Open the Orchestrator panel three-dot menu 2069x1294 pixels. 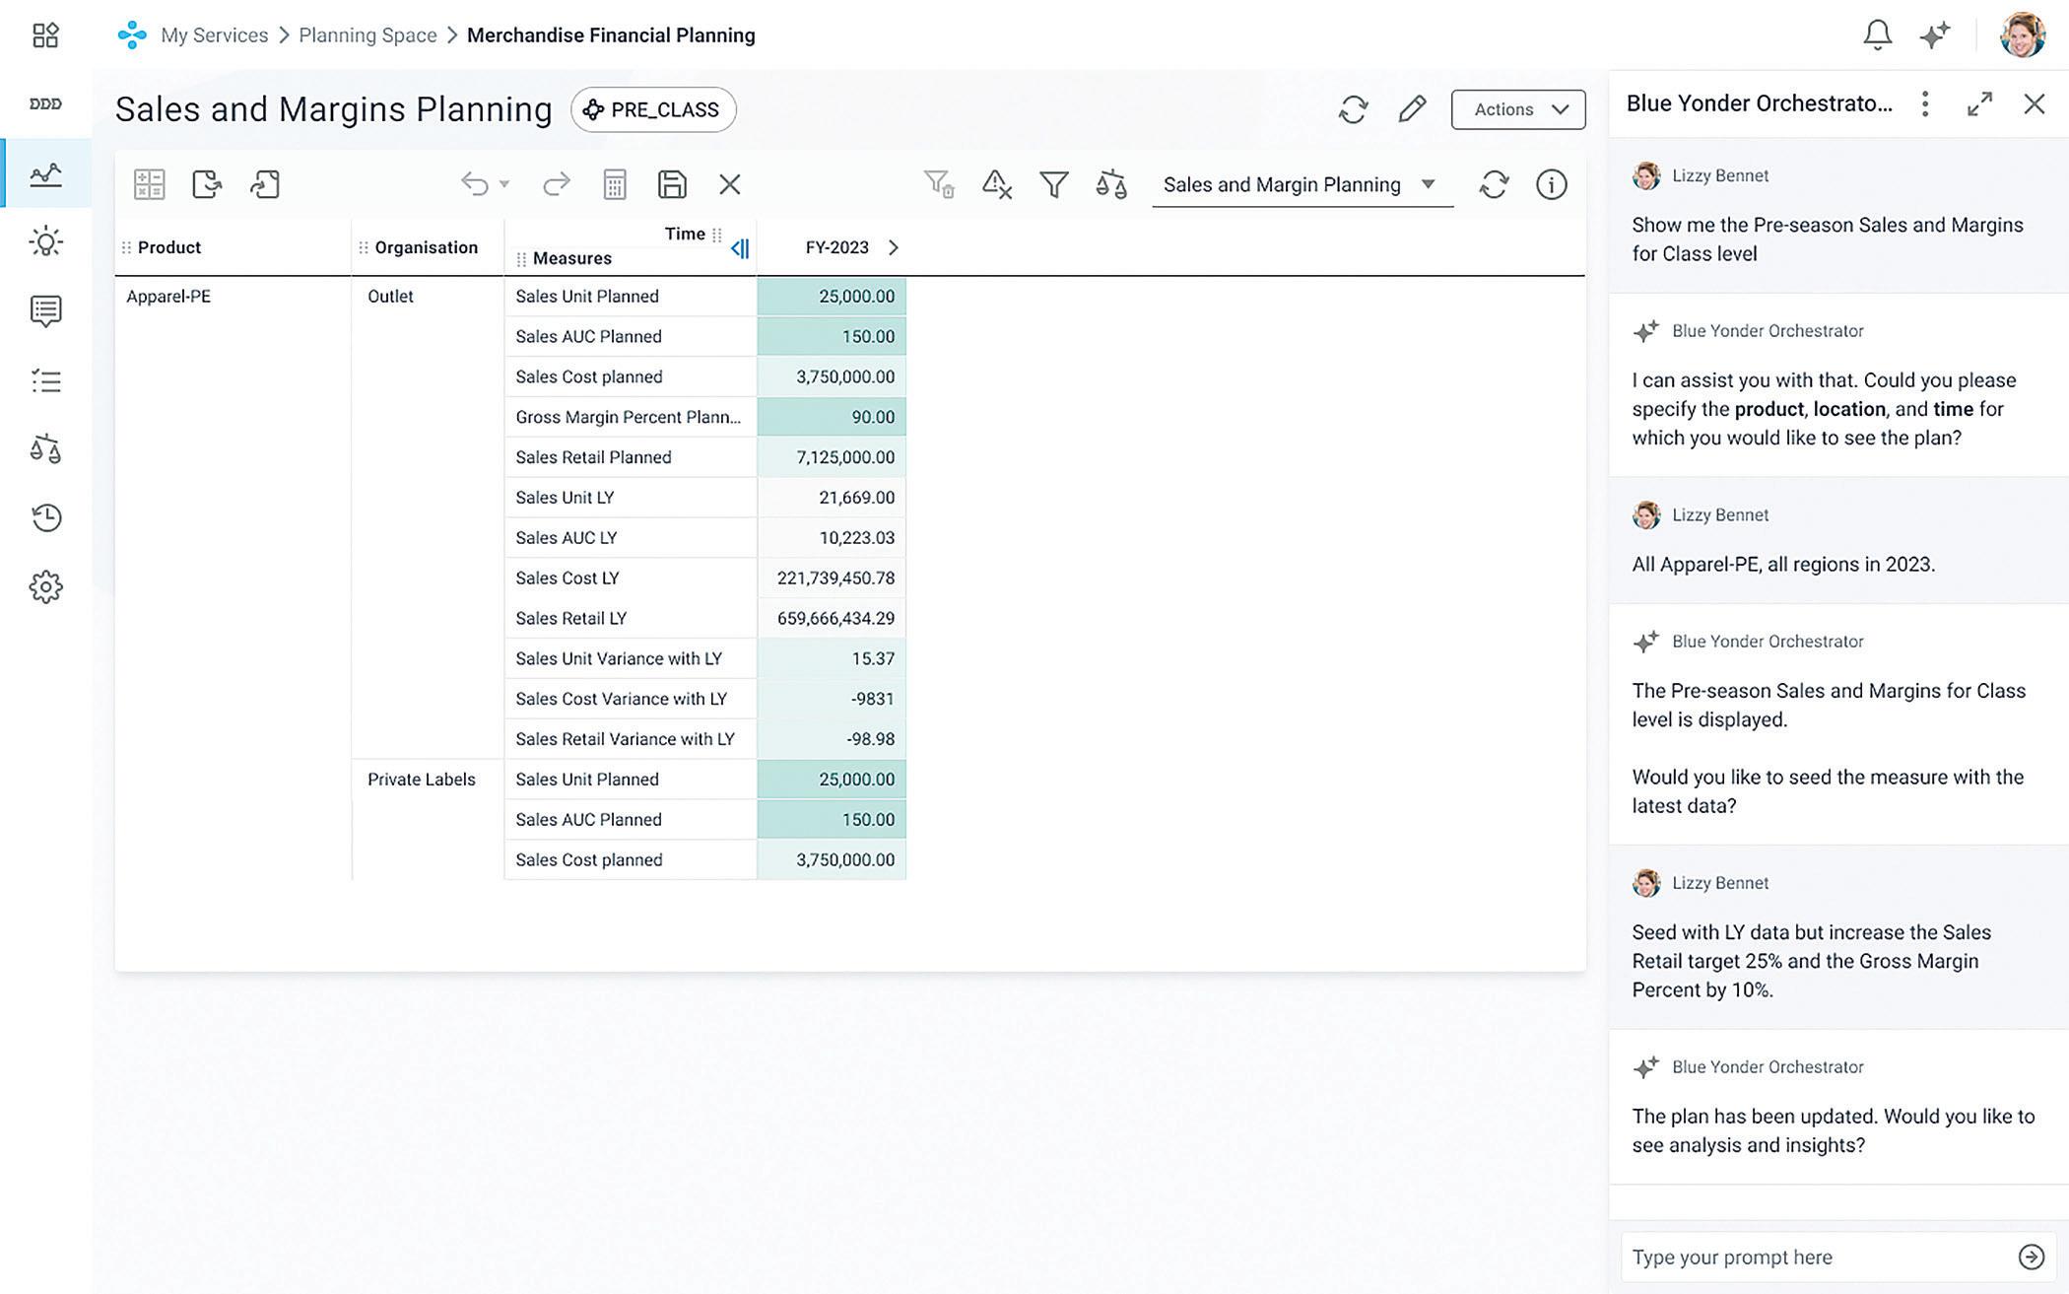coord(1924,103)
